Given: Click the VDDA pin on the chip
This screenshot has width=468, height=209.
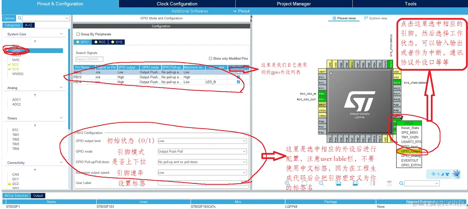Looking at the screenshot, I should pyautogui.click(x=322, y=116).
